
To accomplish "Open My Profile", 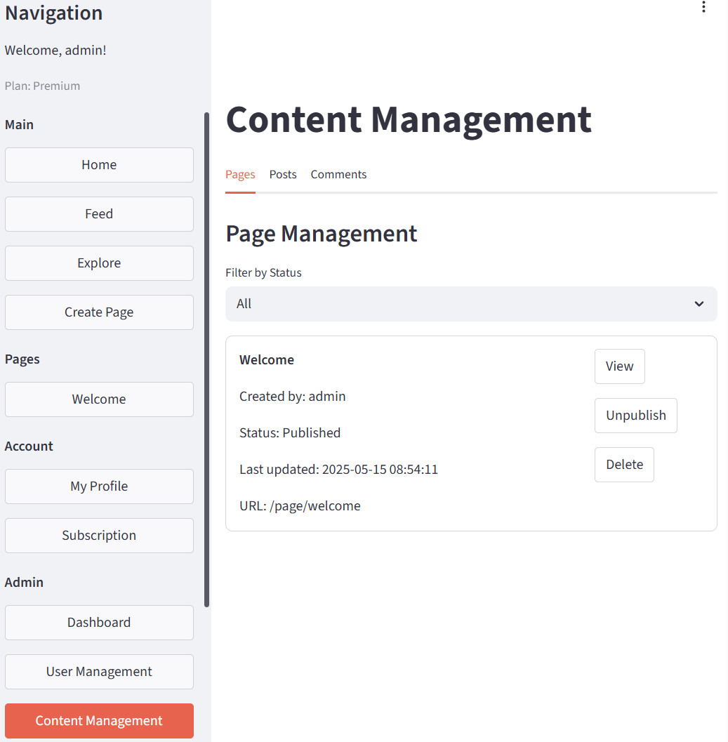I will point(99,486).
